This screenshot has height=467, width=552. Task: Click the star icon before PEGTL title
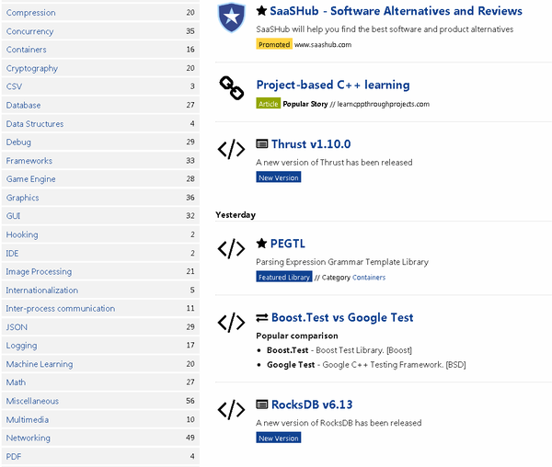pos(261,243)
